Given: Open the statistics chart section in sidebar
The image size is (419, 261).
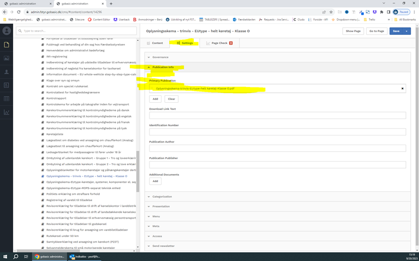Looking at the screenshot, I should point(7,113).
